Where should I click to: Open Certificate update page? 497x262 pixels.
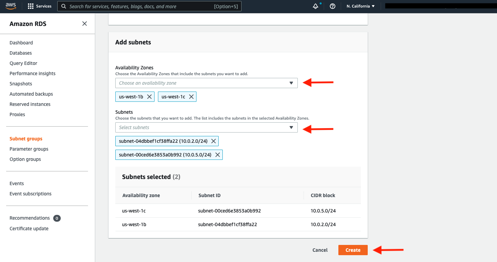(x=29, y=229)
